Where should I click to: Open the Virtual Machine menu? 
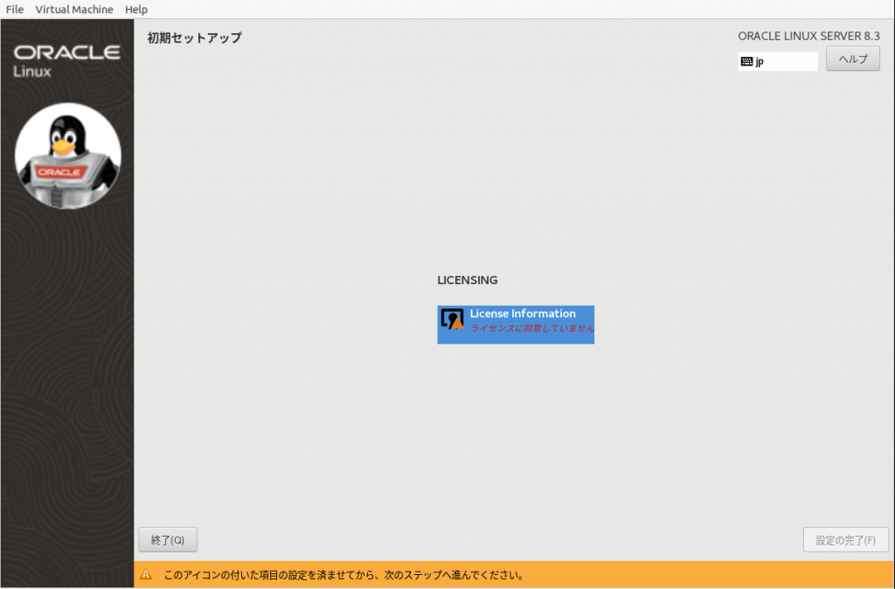74,10
